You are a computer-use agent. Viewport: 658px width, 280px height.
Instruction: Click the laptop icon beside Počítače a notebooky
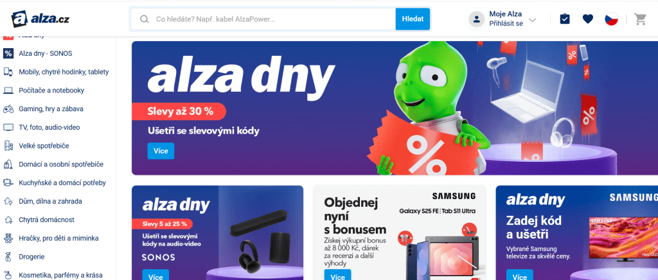coord(8,91)
